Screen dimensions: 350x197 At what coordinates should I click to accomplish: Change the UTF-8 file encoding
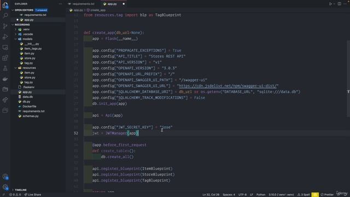click(242, 195)
